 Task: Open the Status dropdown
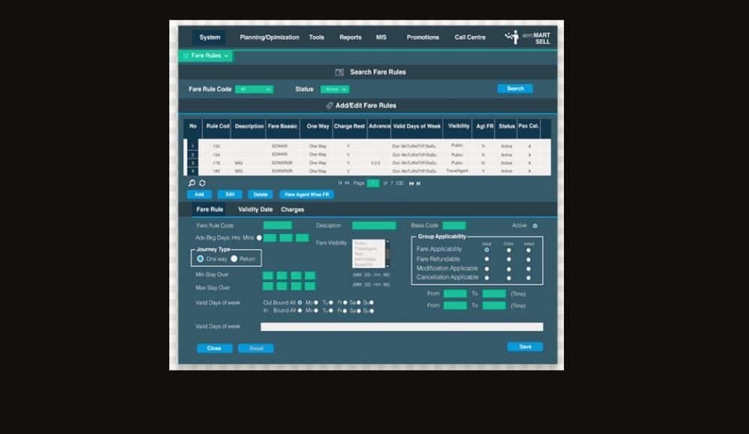point(334,90)
